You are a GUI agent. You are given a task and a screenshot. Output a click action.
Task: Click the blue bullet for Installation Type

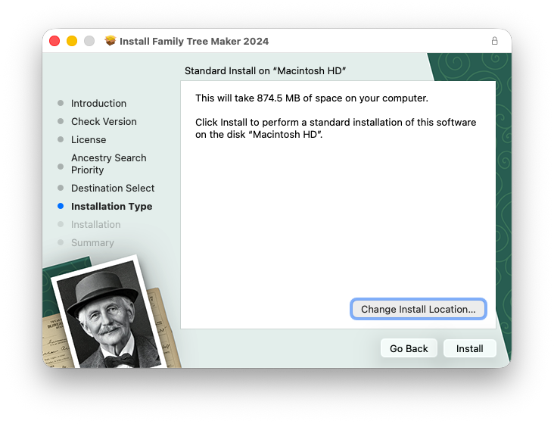tap(61, 206)
